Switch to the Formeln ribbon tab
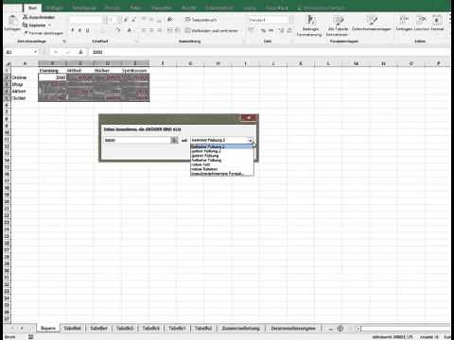The height and width of the screenshot is (340, 454). pyautogui.click(x=113, y=8)
